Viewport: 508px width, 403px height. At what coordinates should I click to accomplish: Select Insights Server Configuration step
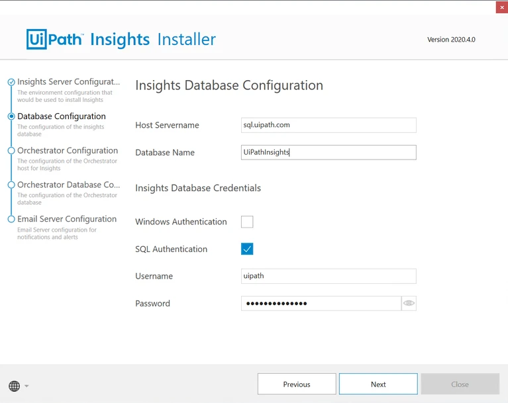click(69, 81)
